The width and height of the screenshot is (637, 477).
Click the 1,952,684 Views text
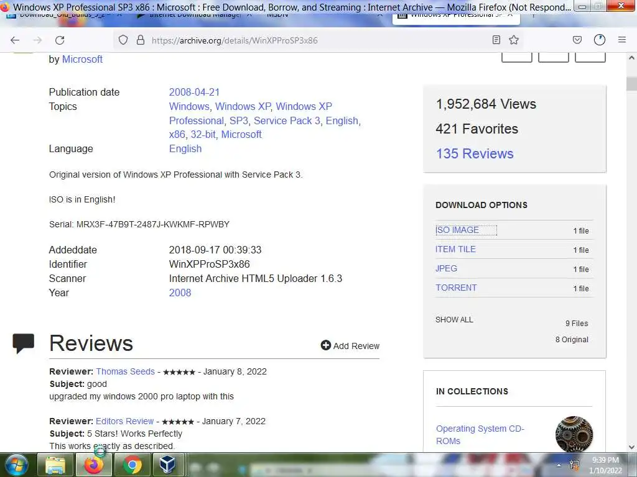(486, 104)
